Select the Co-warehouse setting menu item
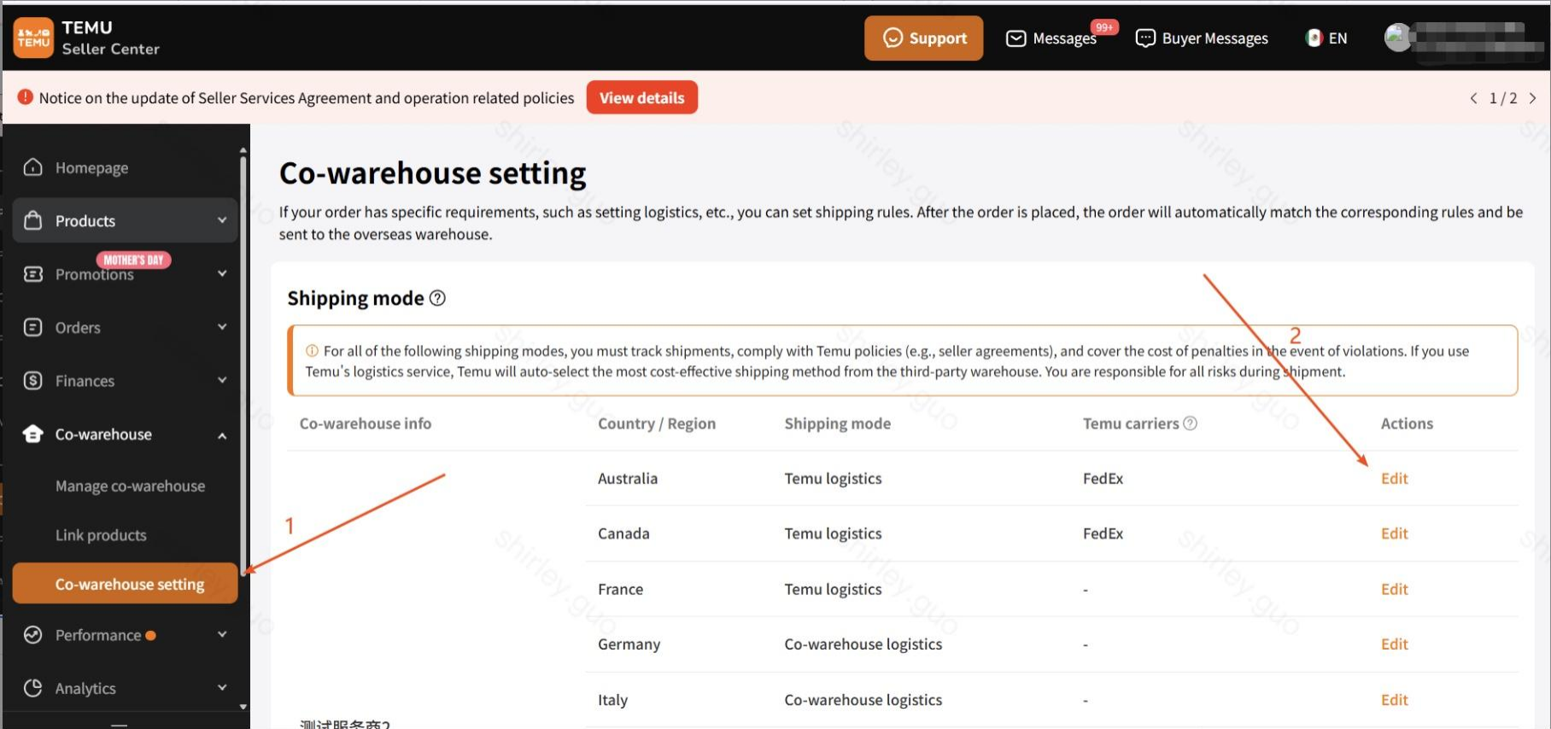This screenshot has height=729, width=1551. (x=125, y=584)
